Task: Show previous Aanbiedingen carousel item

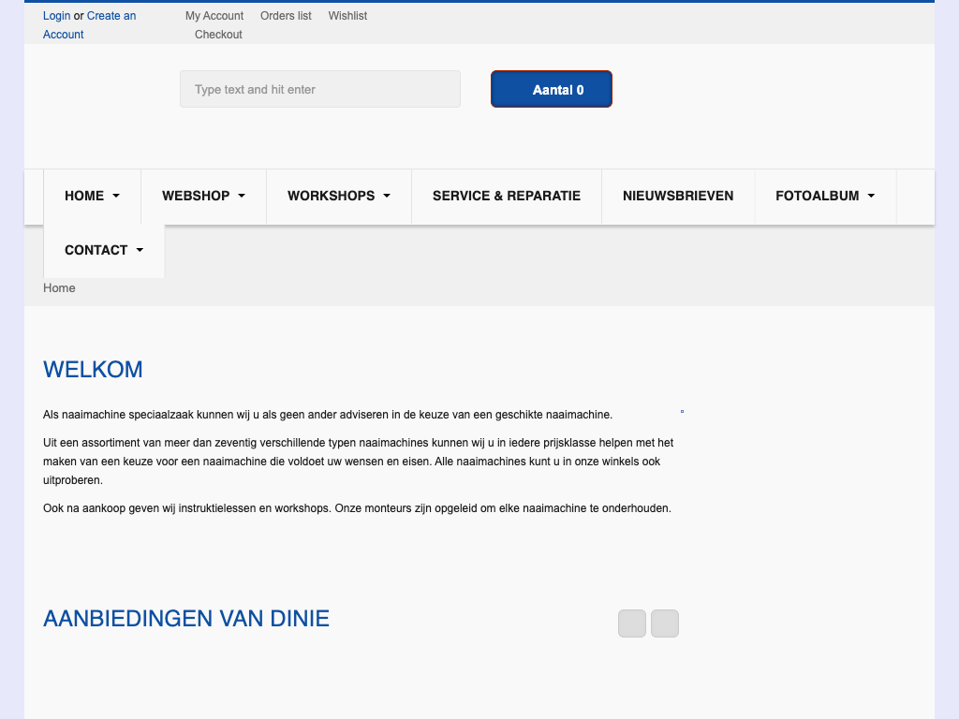Action: 632,624
